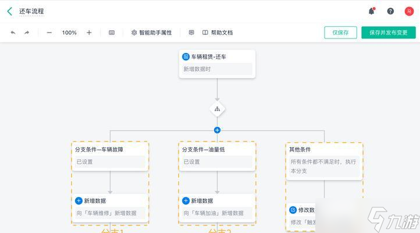420x233 pixels.
Task: Click the 仅保存 button
Action: pos(340,33)
